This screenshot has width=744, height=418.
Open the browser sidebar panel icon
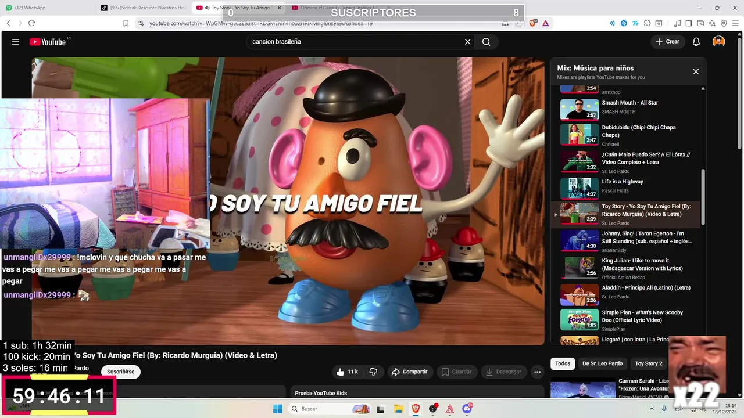click(x=689, y=23)
